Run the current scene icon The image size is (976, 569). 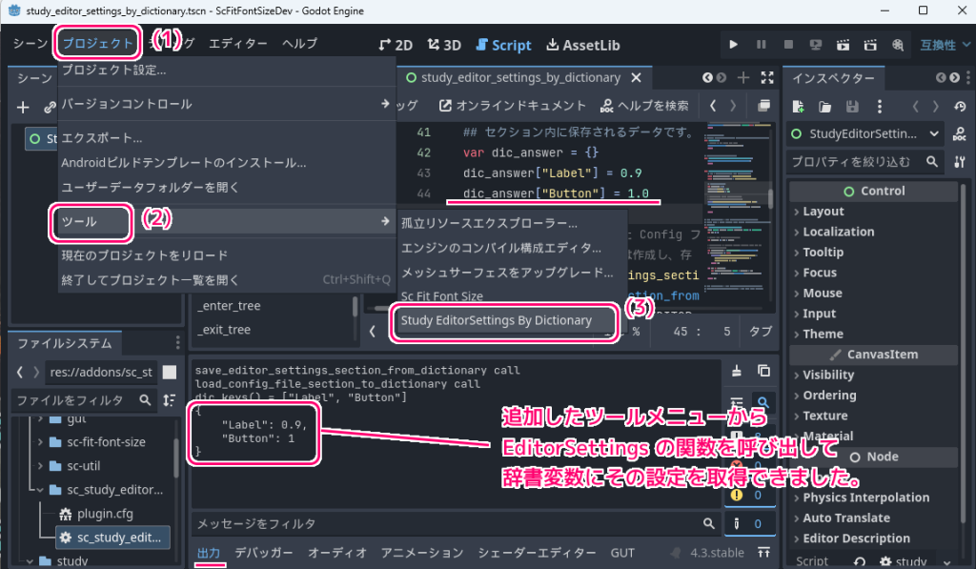pyautogui.click(x=843, y=44)
